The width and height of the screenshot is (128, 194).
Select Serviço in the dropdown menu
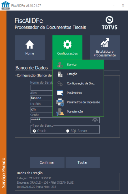[x=78, y=65]
